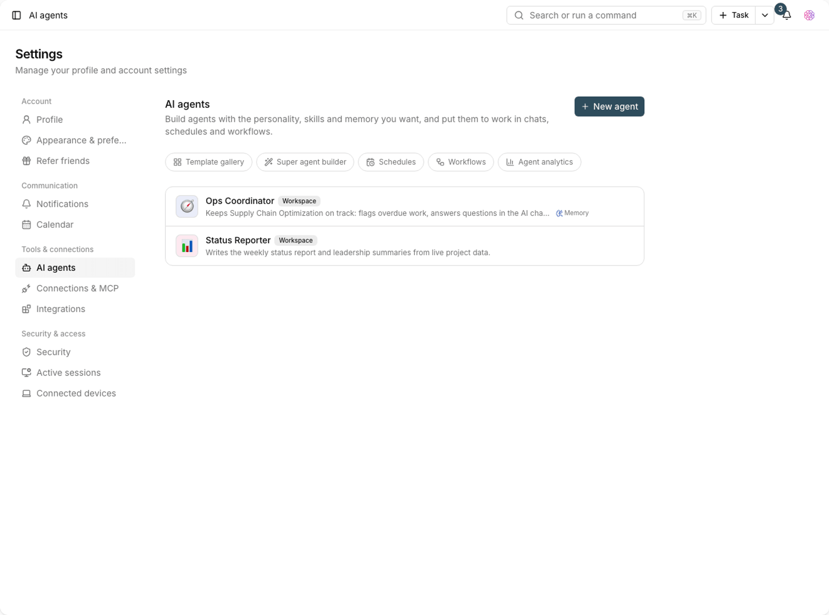Open the Status Reporter agent name
The width and height of the screenshot is (829, 615).
point(238,241)
